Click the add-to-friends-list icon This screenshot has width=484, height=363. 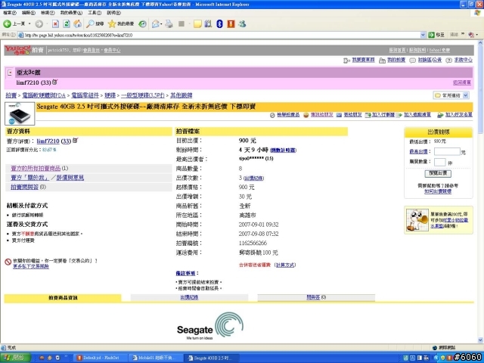440,115
